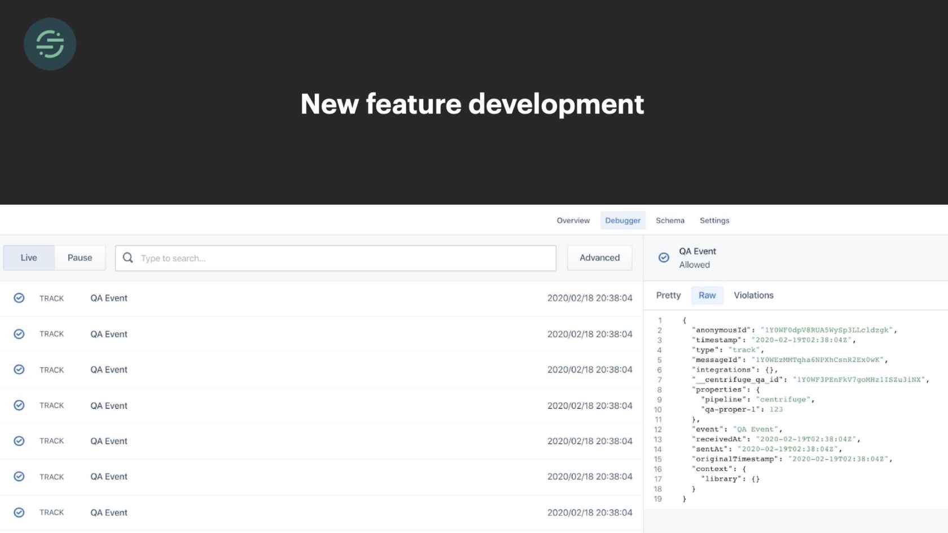Pause the live event stream
948x533 pixels.
[80, 258]
